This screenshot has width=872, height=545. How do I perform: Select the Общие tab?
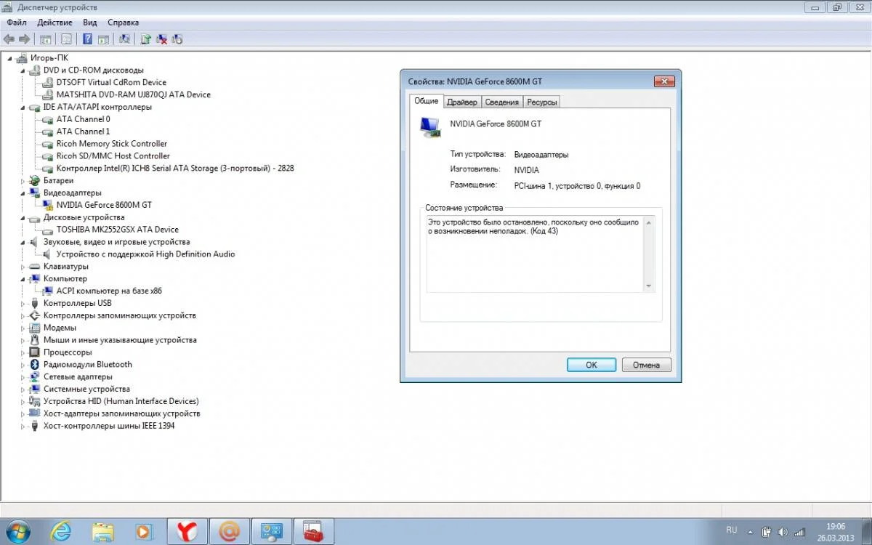point(427,101)
